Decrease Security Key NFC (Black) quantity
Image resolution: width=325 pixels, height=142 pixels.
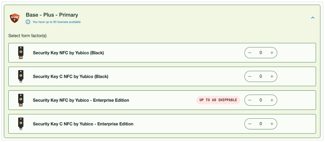point(250,53)
